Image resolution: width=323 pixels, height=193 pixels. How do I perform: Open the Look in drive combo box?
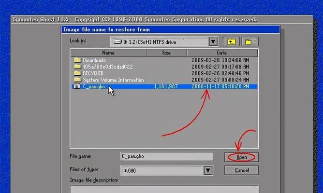(x=164, y=42)
